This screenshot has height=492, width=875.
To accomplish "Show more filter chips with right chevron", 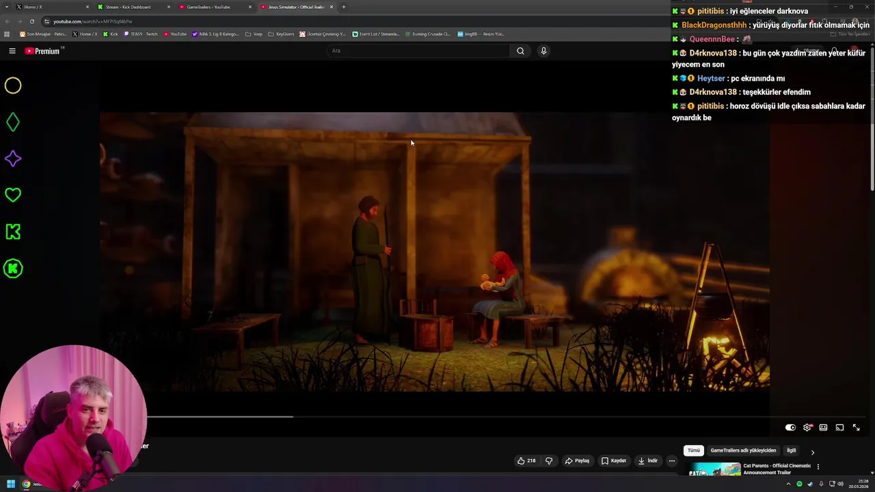I will click(812, 452).
